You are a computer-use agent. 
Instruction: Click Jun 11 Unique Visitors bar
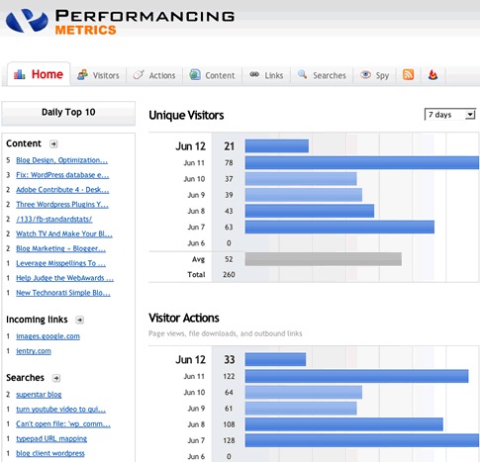coord(362,162)
